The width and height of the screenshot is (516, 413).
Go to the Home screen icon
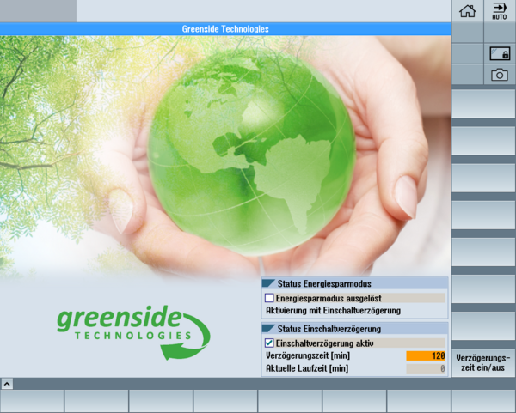pyautogui.click(x=468, y=11)
